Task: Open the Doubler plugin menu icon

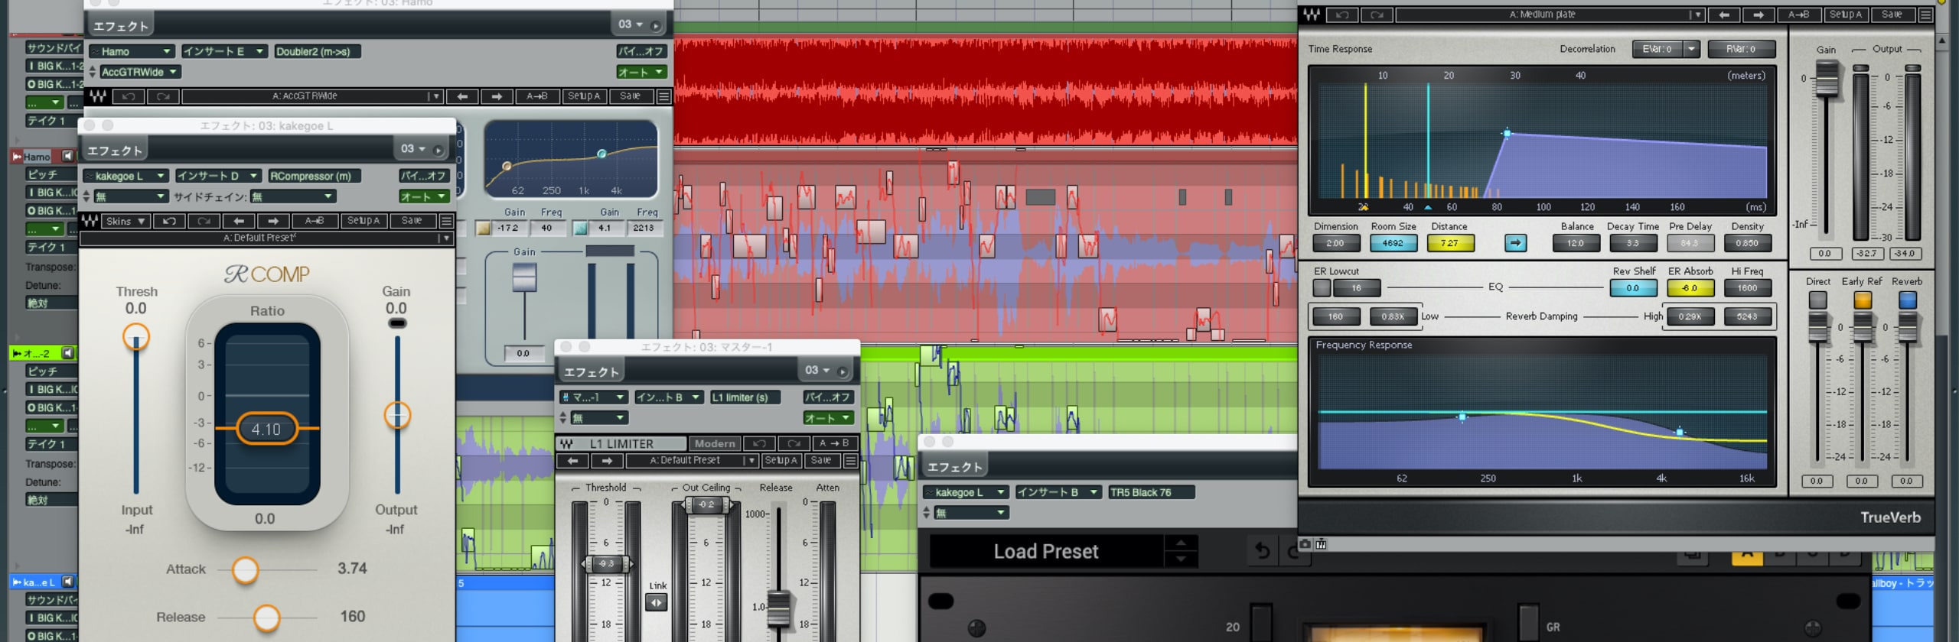Action: pyautogui.click(x=663, y=96)
